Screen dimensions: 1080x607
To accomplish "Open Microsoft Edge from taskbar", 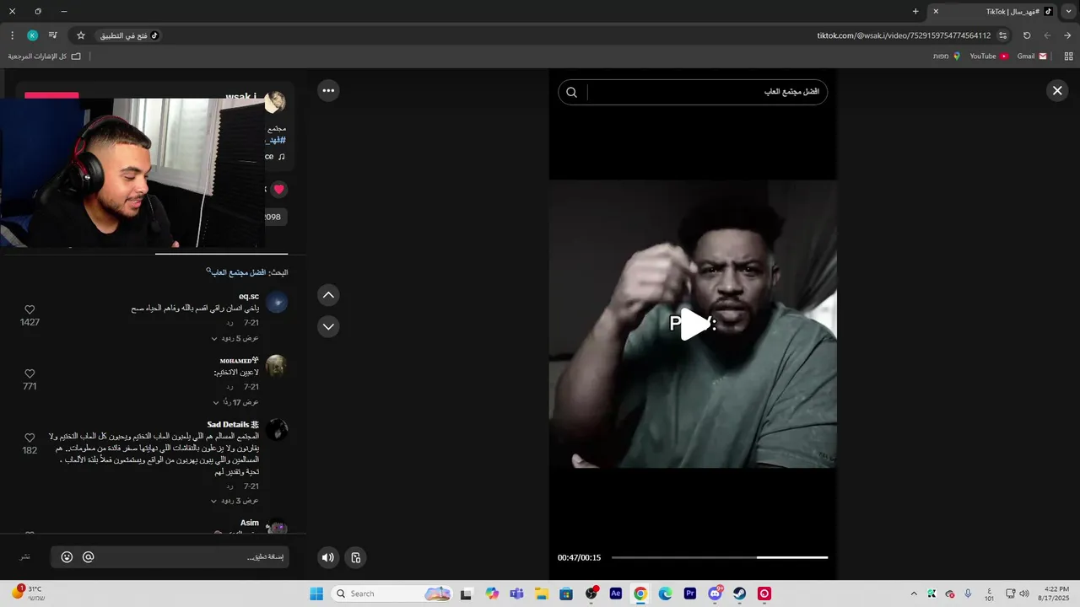I will tap(666, 594).
